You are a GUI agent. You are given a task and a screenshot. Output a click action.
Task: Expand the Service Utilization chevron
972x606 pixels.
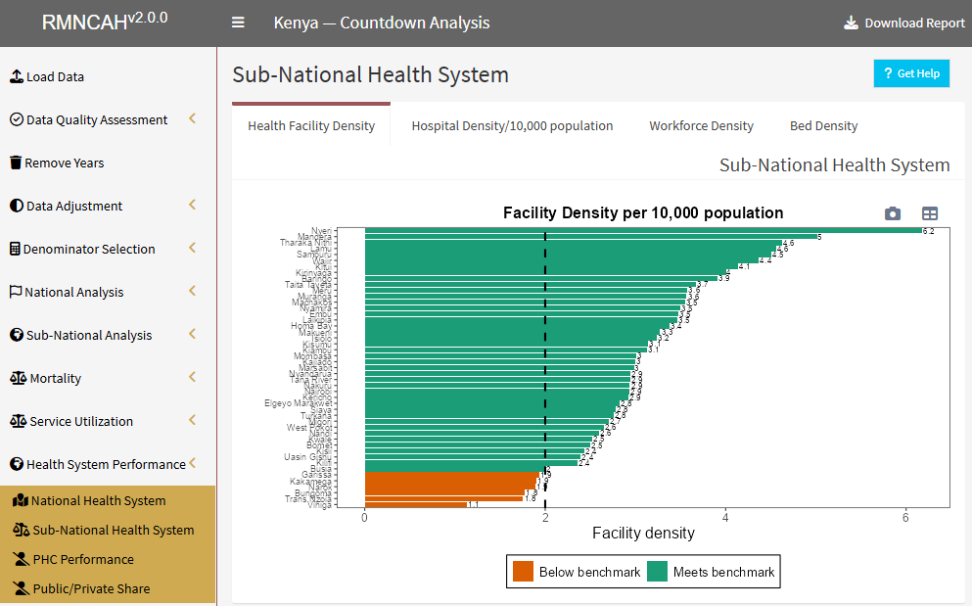click(x=192, y=420)
